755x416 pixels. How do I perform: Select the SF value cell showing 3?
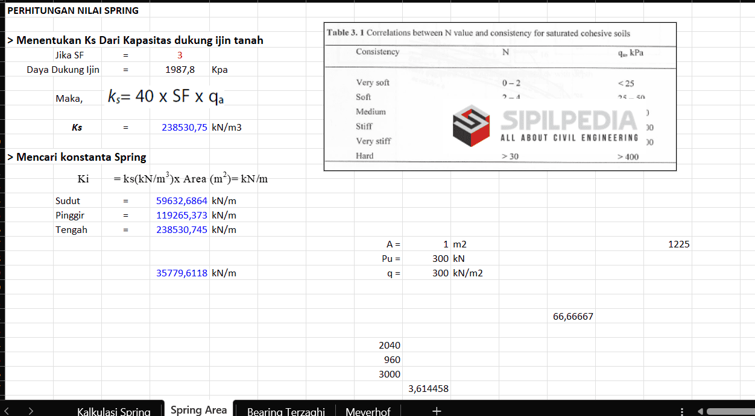[x=180, y=55]
